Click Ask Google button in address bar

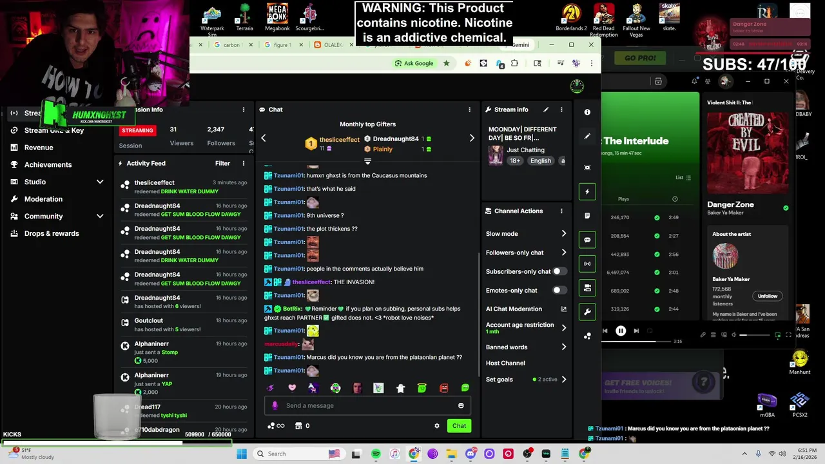414,63
